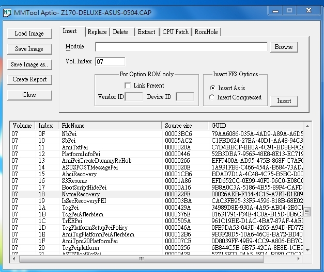Click the Vol. Index input field

[110, 62]
